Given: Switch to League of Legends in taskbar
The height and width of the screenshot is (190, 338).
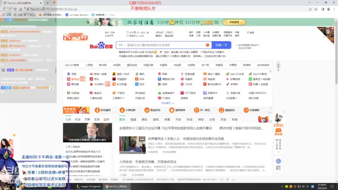Looking at the screenshot, I should click(89, 186).
